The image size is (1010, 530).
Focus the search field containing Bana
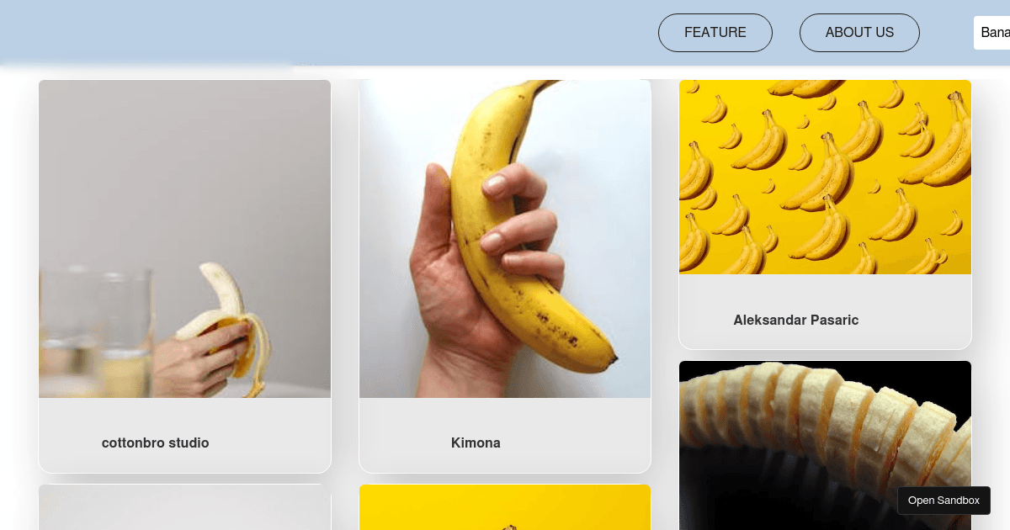(991, 33)
